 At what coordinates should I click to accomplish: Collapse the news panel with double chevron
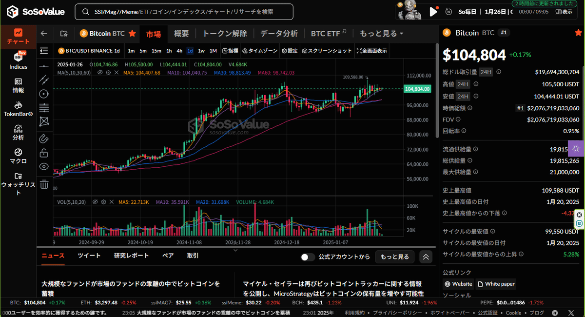[x=426, y=257]
